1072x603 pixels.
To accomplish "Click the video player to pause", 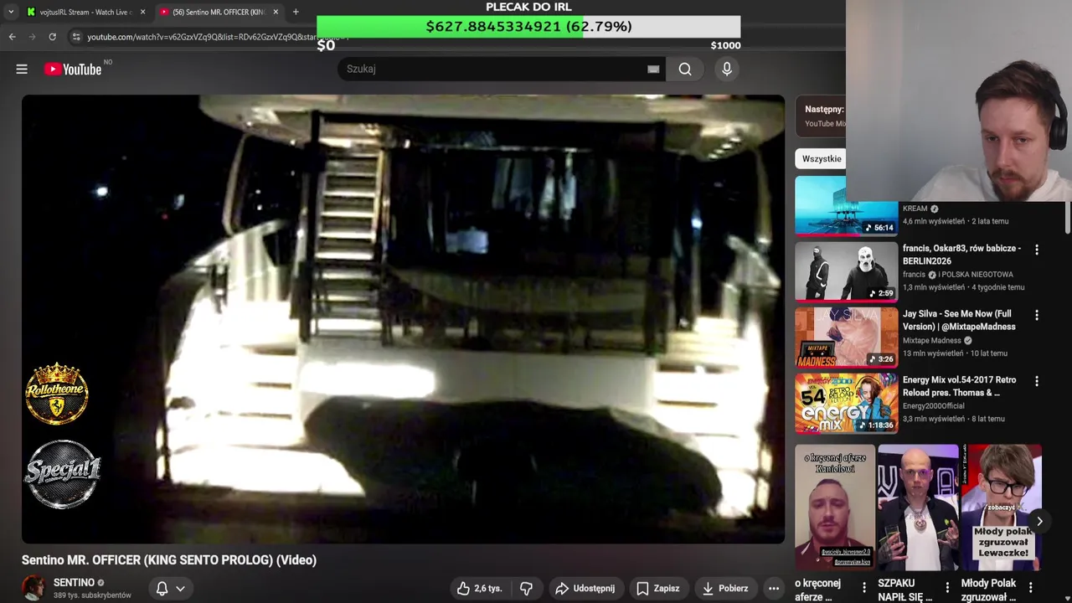I will 403,319.
